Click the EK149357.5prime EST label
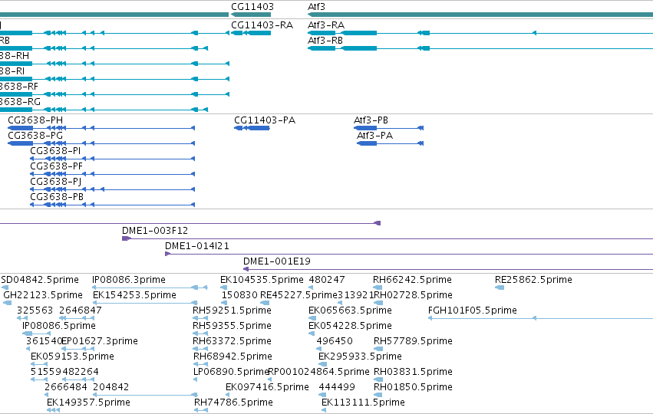 89,402
